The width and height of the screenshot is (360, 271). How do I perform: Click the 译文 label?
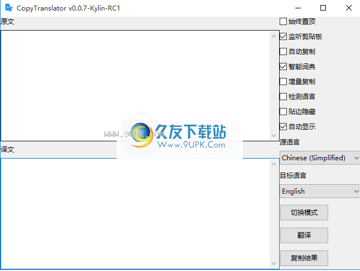coord(7,150)
